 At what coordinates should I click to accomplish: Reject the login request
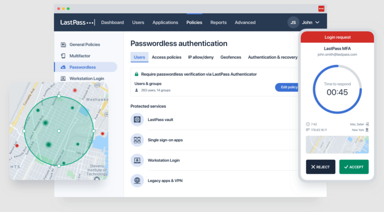pyautogui.click(x=321, y=167)
